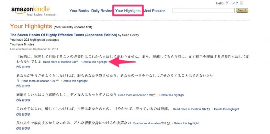
Task: Go to the Daily Review tab
Action: click(x=102, y=11)
